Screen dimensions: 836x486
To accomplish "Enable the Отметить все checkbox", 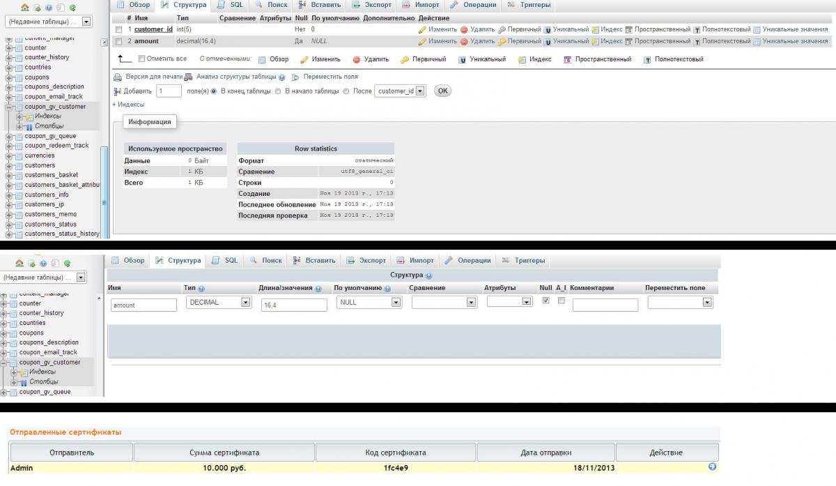I will point(142,59).
